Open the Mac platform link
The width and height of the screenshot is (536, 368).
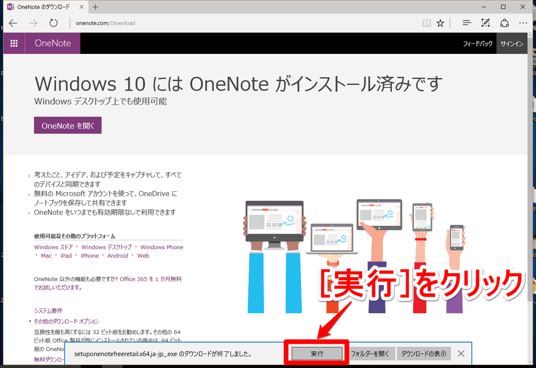click(46, 256)
